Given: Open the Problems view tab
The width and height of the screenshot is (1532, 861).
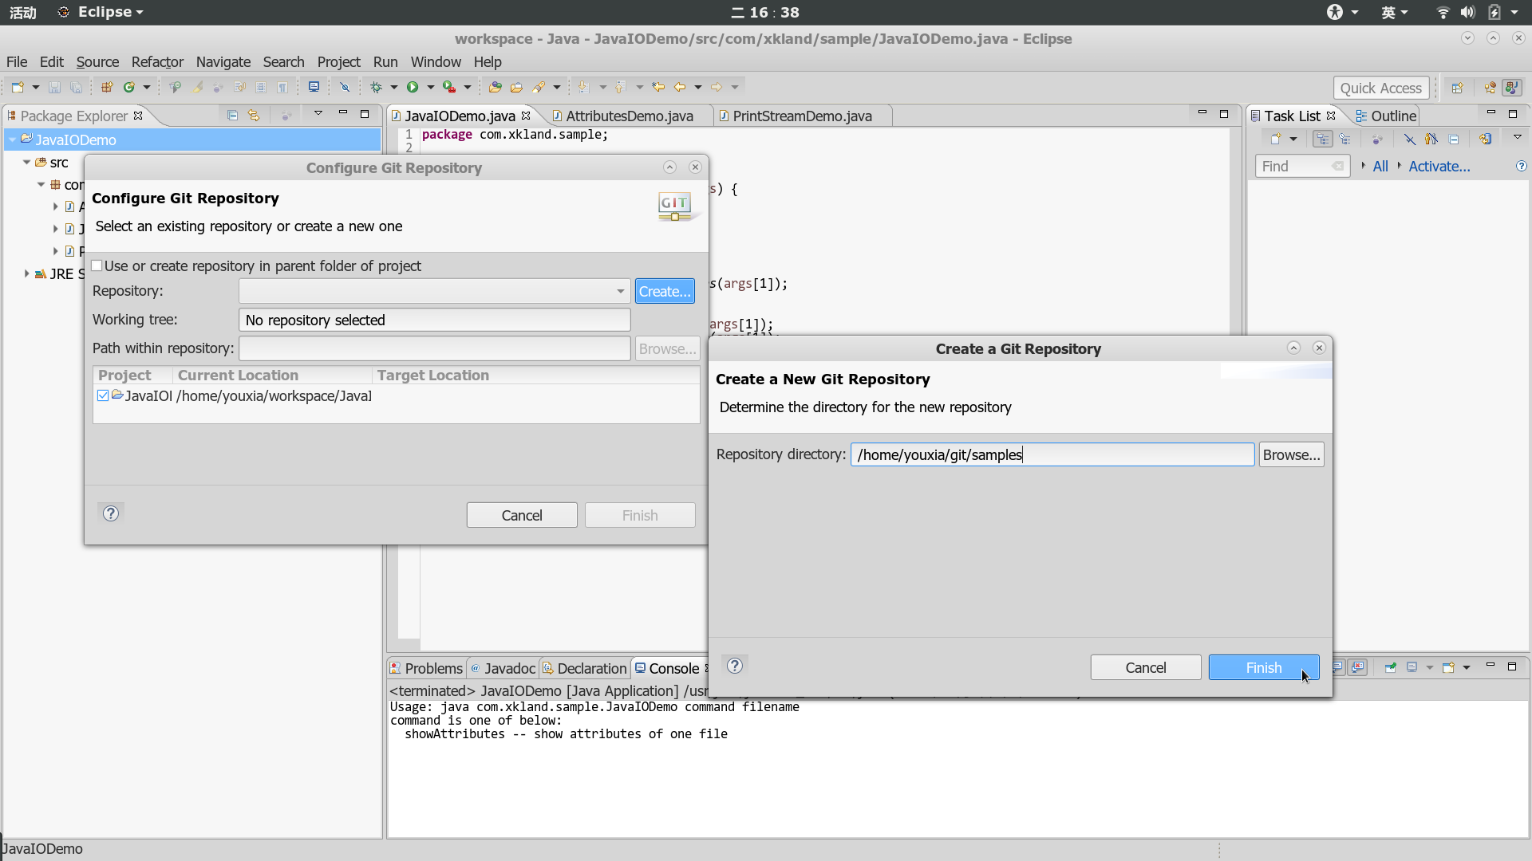Looking at the screenshot, I should pyautogui.click(x=426, y=668).
